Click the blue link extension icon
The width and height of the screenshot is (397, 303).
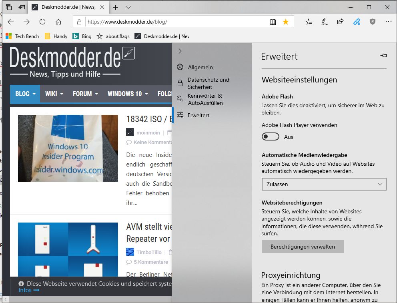coord(357,22)
